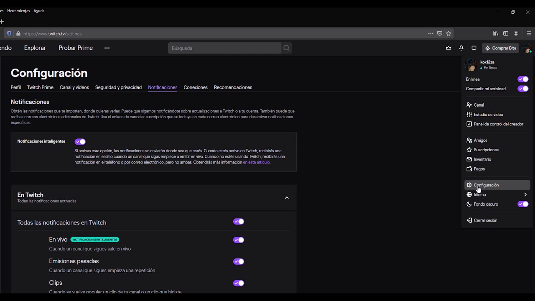Open the Explorar link

[x=35, y=48]
